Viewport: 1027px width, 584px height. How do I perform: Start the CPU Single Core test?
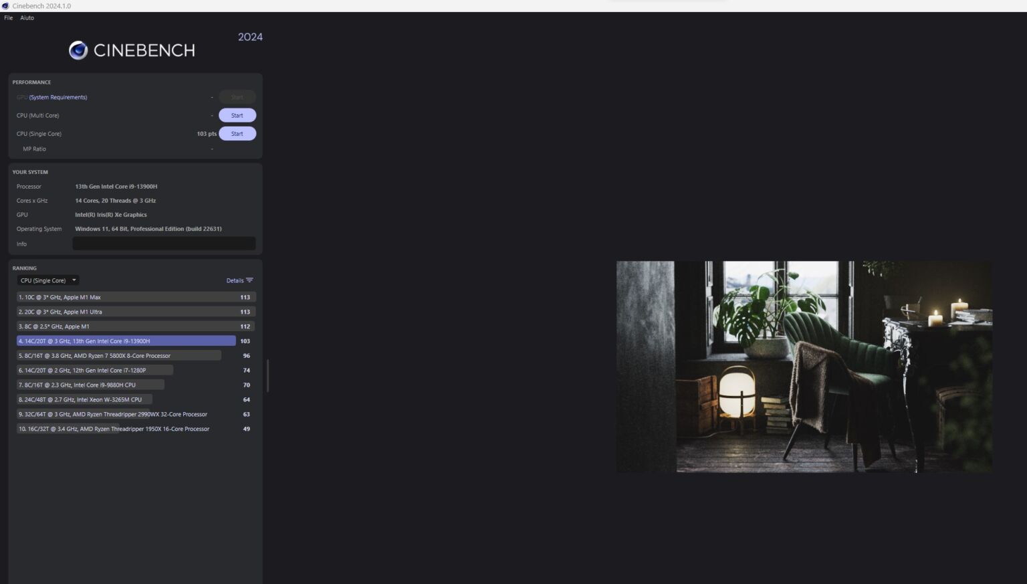tap(237, 134)
